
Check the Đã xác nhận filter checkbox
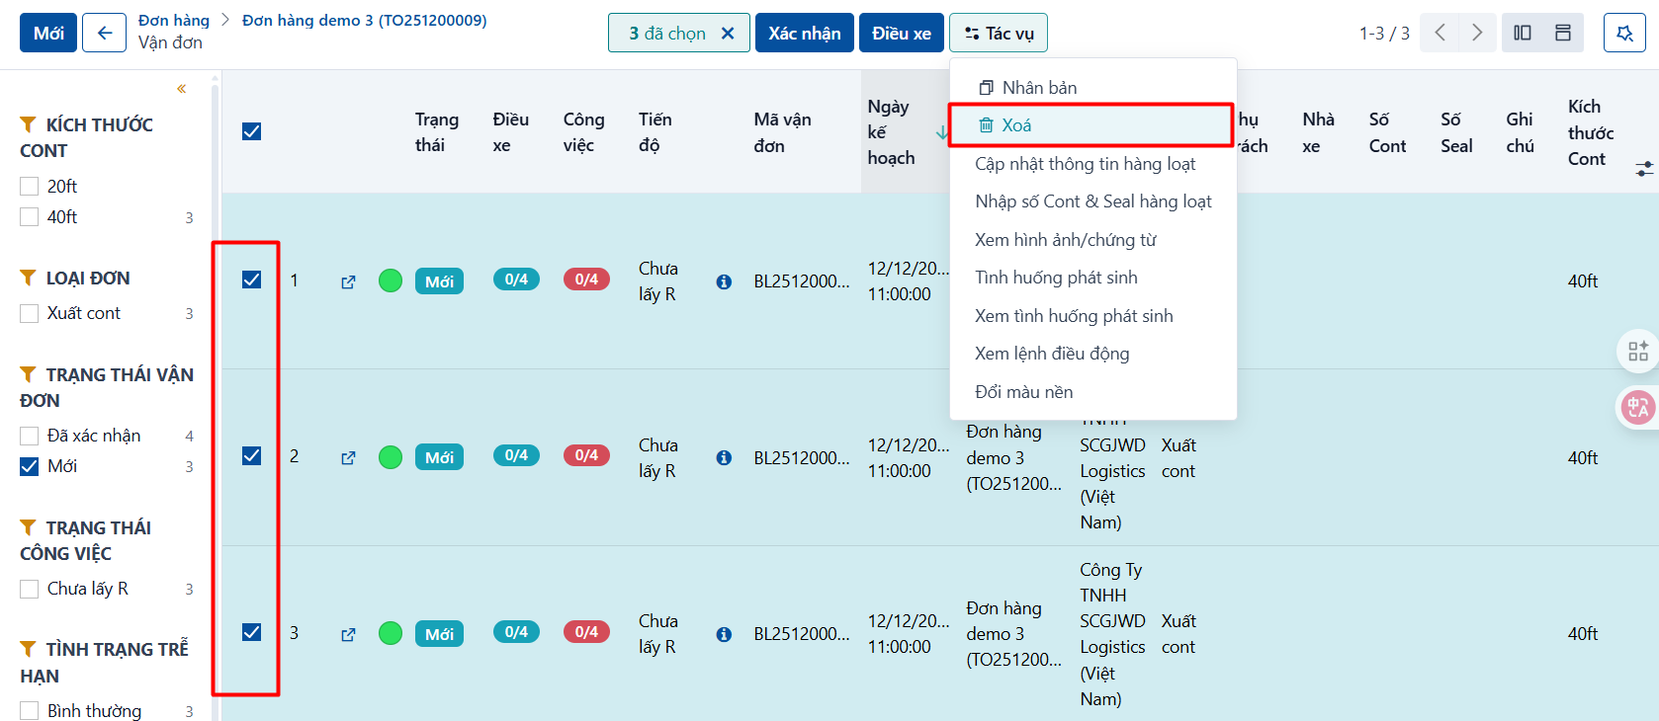click(x=30, y=436)
